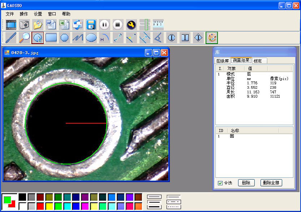Click the magnifier zoom tool
The image size is (301, 212).
24,37
